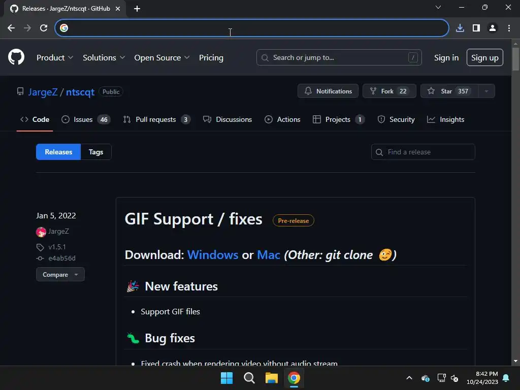
Task: Click Sign in link
Action: [446, 57]
